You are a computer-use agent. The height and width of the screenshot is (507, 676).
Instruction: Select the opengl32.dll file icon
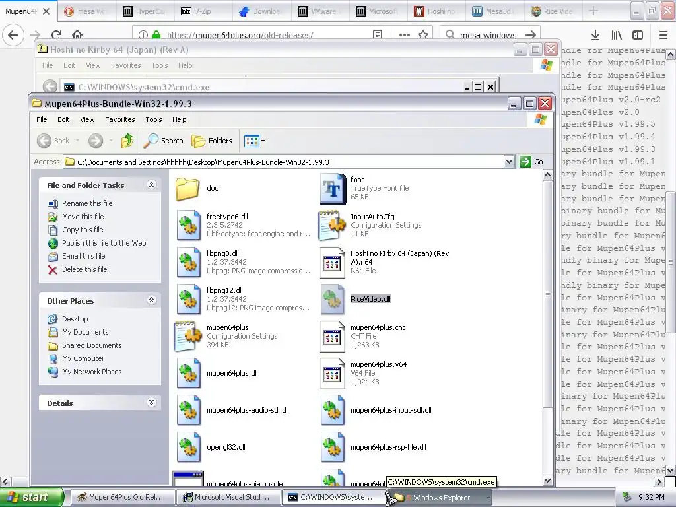click(x=188, y=447)
